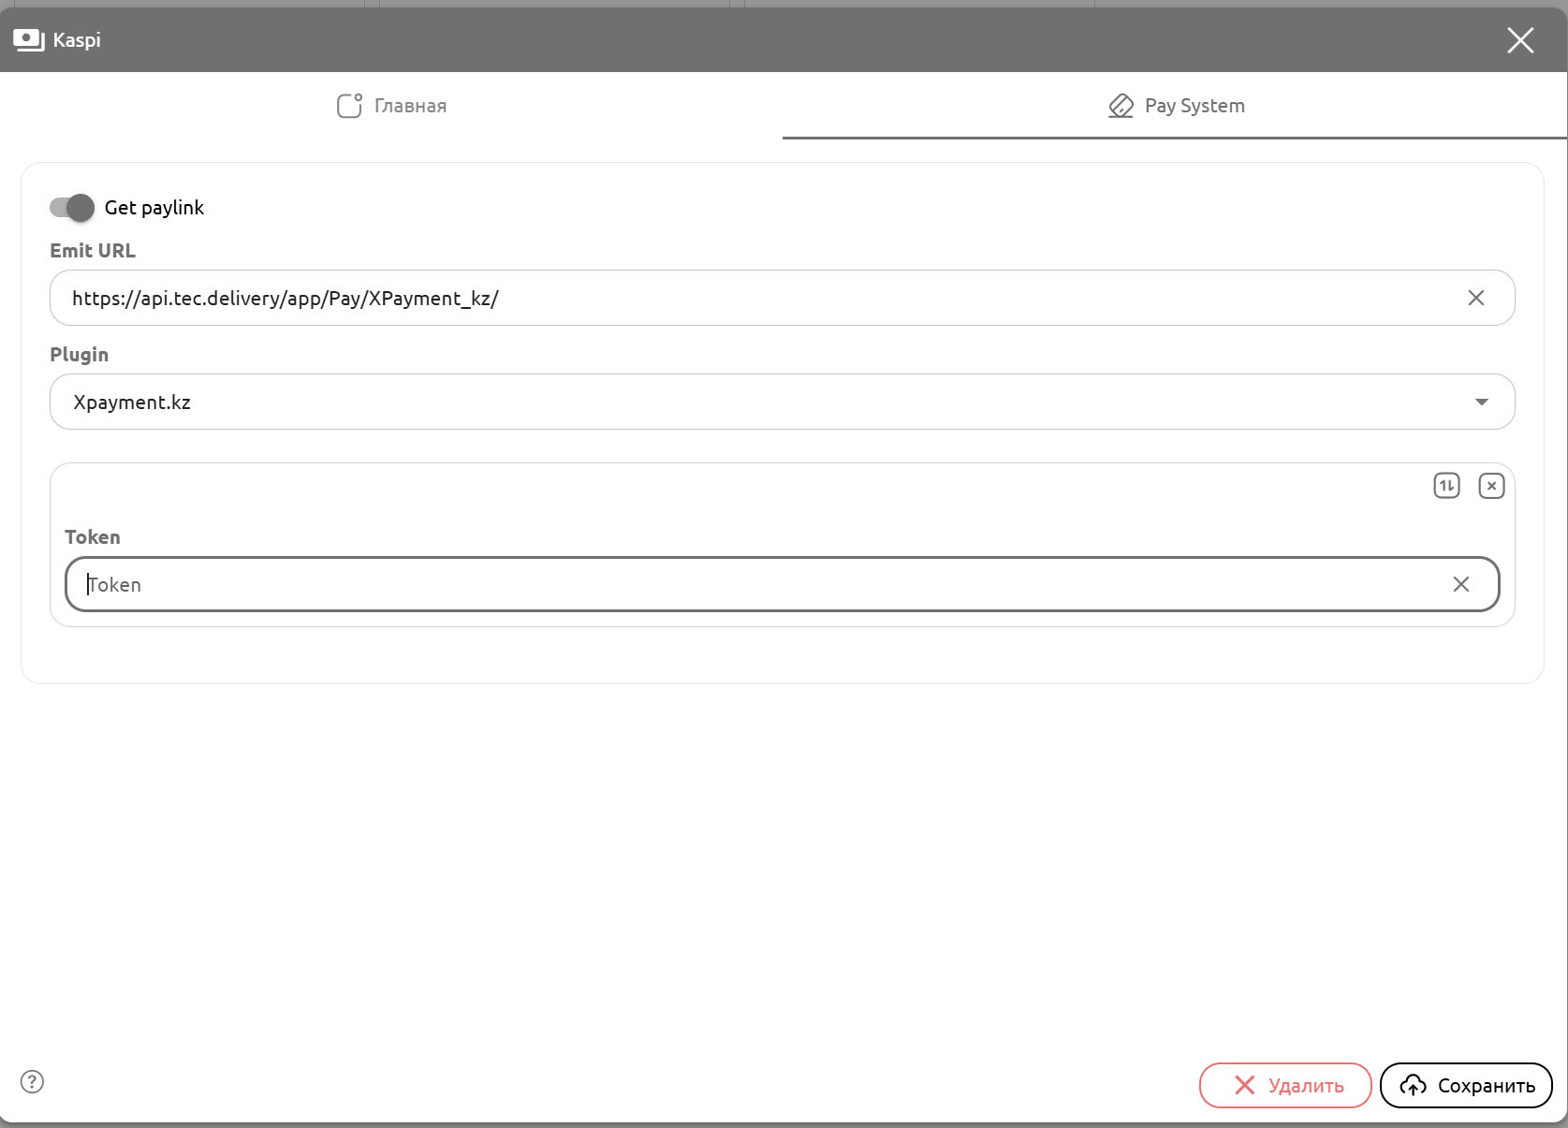Click the Emit URL input field
This screenshot has width=1568, height=1128.
coord(782,298)
